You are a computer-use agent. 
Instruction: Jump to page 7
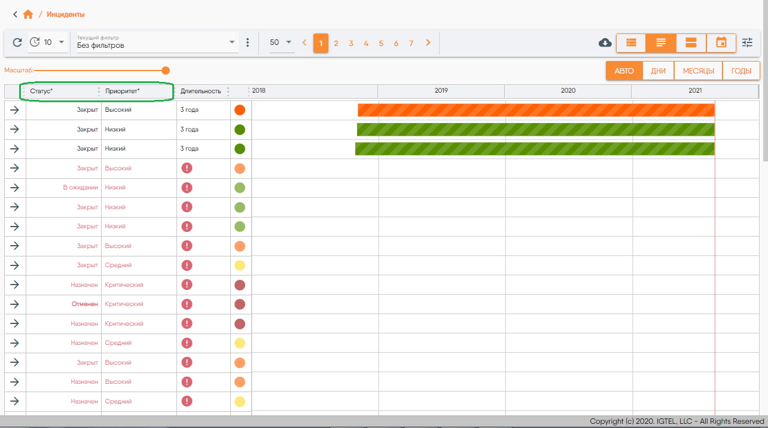411,43
